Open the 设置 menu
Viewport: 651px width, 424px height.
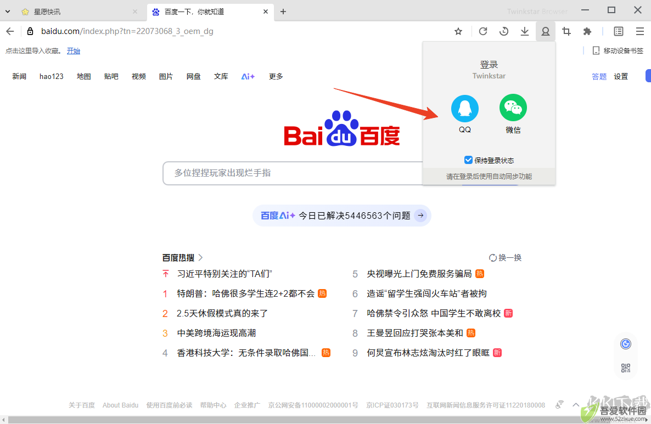click(621, 76)
